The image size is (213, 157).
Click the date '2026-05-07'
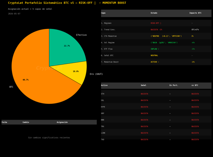[x=14, y=14]
